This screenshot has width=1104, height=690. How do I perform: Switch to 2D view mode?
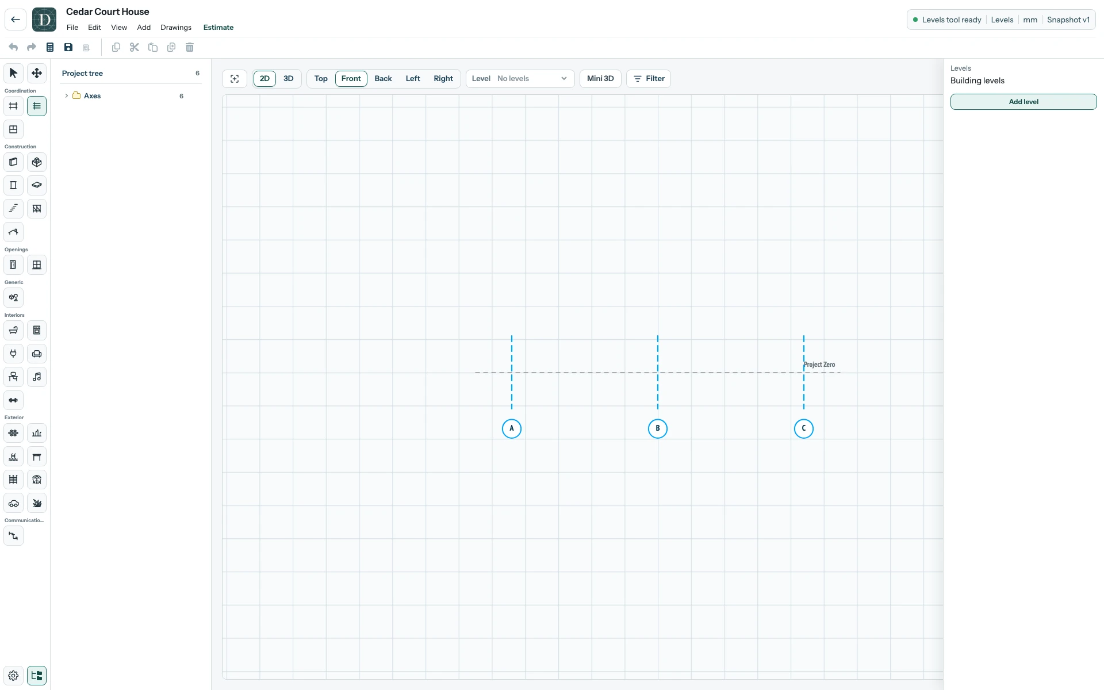click(264, 79)
